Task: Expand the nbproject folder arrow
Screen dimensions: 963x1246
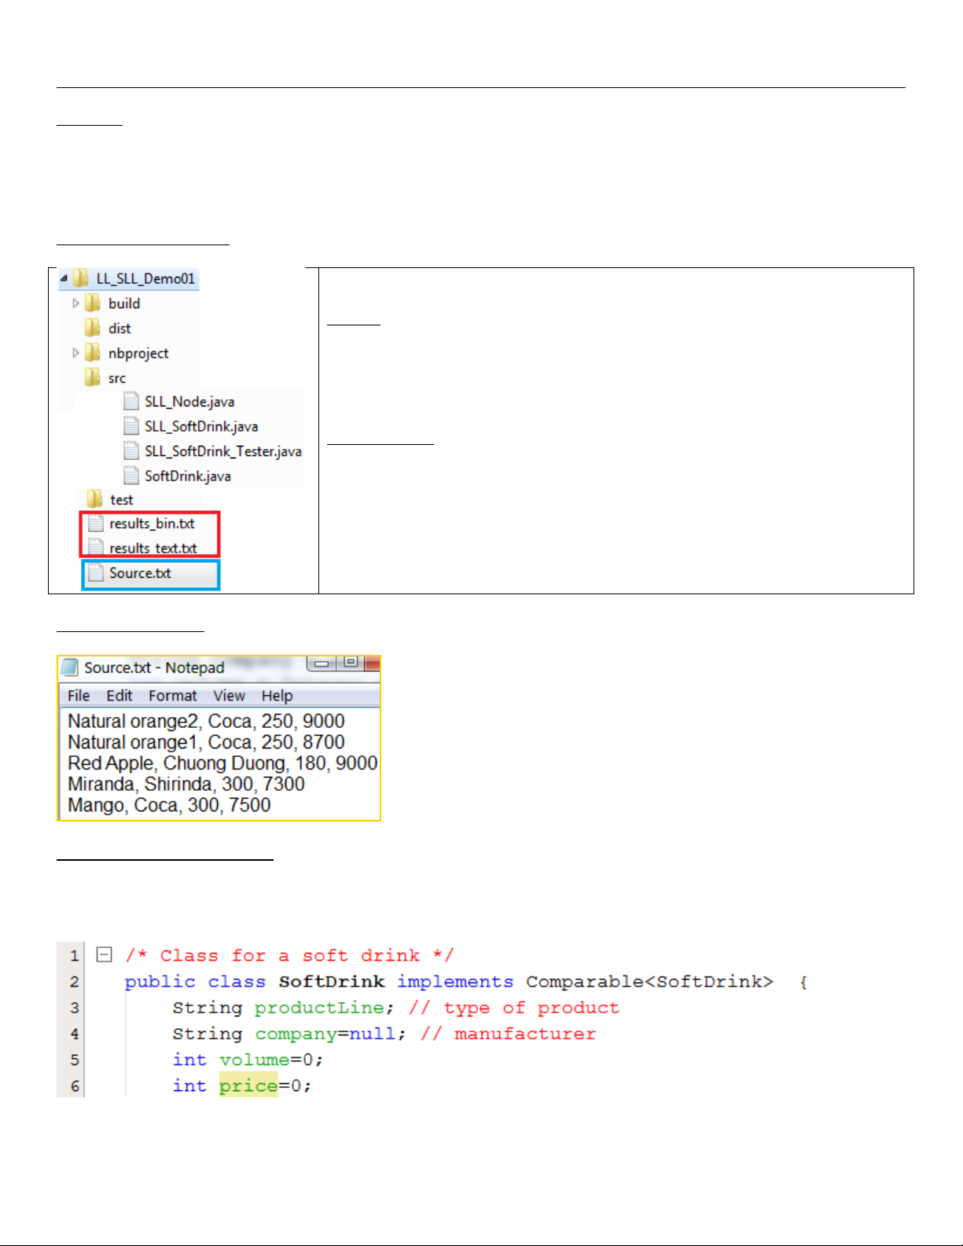Action: click(75, 353)
